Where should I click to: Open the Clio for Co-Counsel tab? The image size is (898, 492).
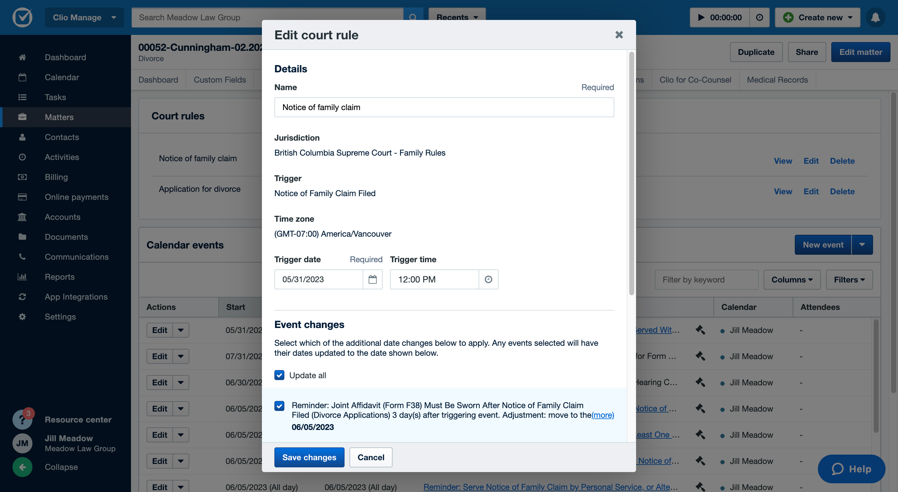695,80
